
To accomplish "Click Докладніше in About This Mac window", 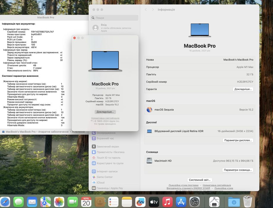I will pyautogui.click(x=105, y=112).
